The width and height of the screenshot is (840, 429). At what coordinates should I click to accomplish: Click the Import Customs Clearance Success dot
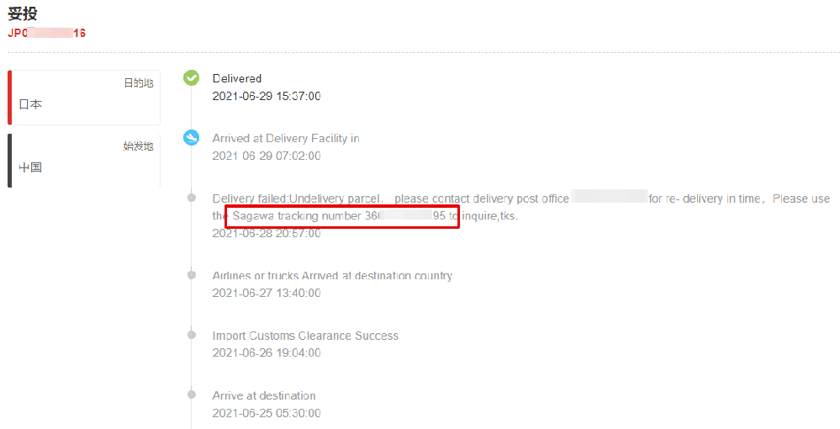pyautogui.click(x=191, y=335)
